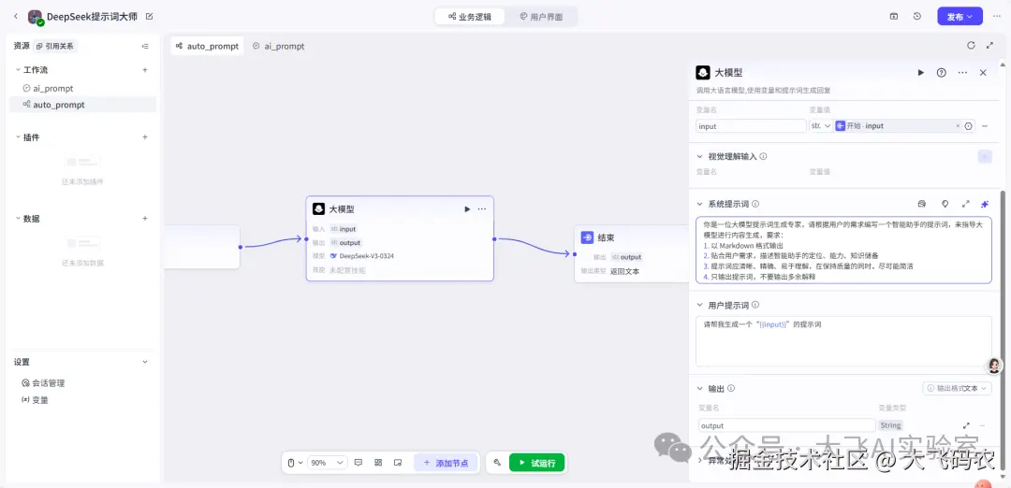Click the 添加节点 button

(446, 462)
